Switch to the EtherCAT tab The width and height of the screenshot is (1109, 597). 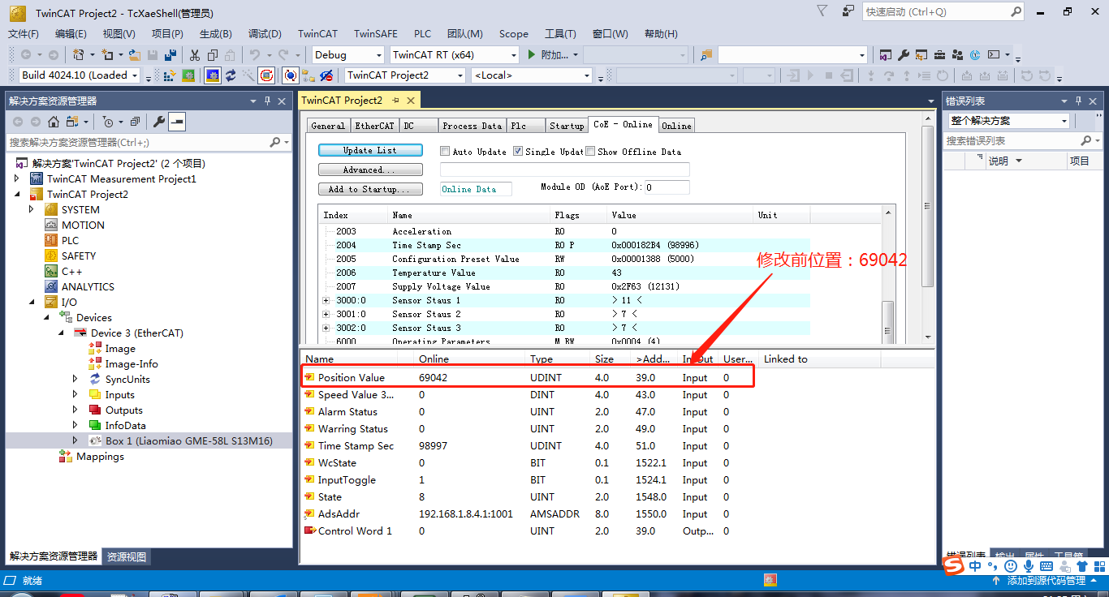374,126
